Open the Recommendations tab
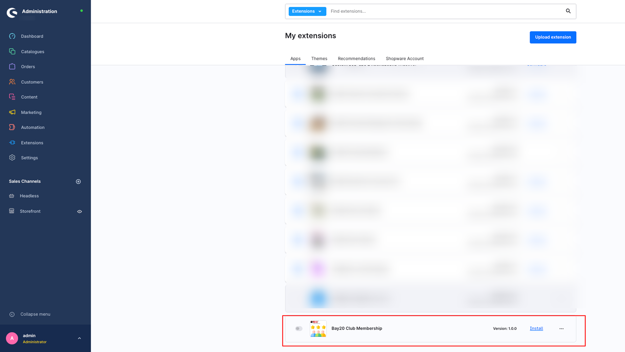The height and width of the screenshot is (352, 625). 356,59
